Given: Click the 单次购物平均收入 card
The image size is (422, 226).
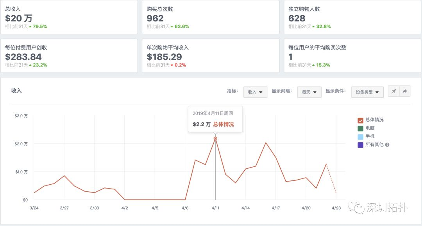Looking at the screenshot, I should (x=211, y=56).
